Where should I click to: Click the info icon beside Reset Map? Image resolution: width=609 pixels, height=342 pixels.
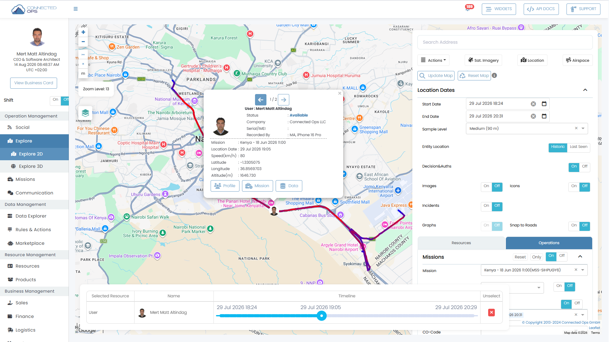494,75
